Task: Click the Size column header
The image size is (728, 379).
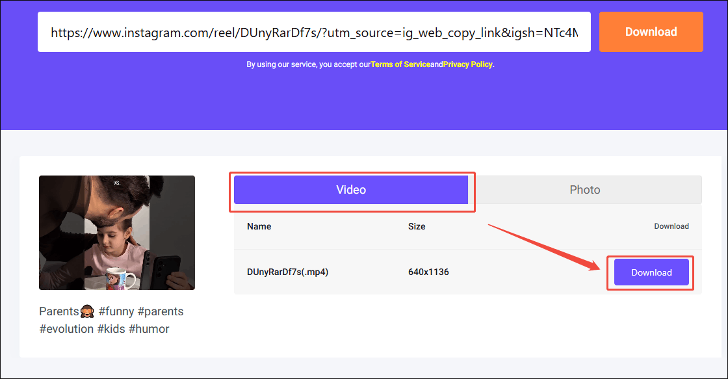Action: click(x=416, y=226)
